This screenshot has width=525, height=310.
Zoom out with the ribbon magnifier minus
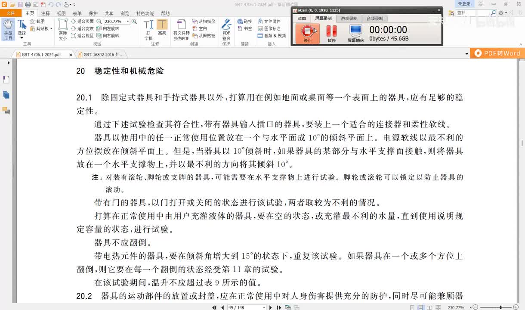point(99,21)
